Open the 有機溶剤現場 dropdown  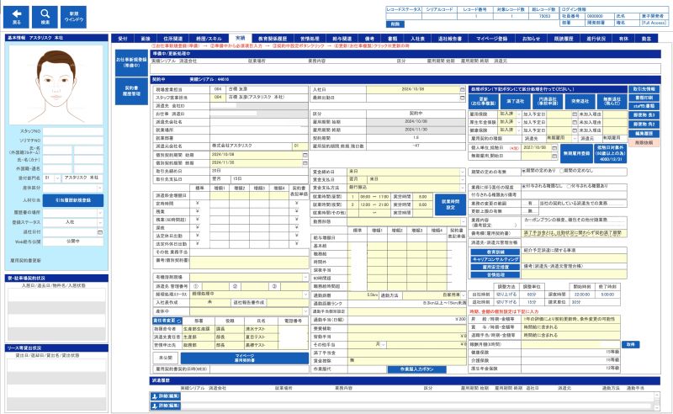click(x=305, y=278)
